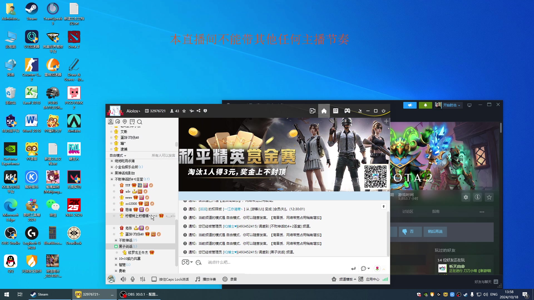Start recording with the 录音 button
The width and height of the screenshot is (534, 300).
coord(230,279)
